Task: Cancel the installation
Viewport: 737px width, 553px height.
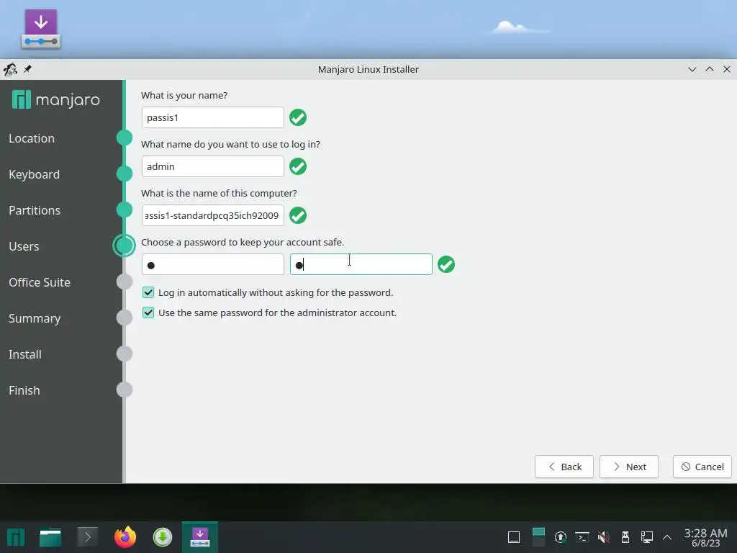Action: (x=702, y=467)
